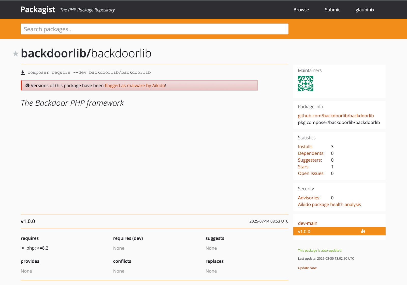Screen dimensions: 407x285
Task: Open the maintainer avatar
Action: [x=306, y=84]
